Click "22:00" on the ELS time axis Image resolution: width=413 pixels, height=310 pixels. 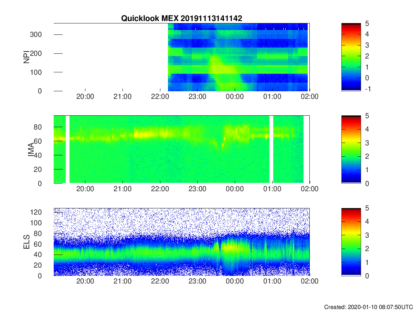click(x=160, y=281)
